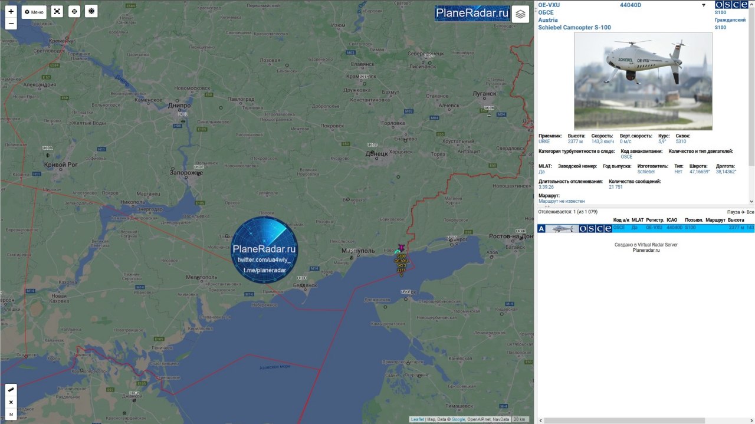The height and width of the screenshot is (424, 755).
Task: Click the URKE receiver value
Action: pos(544,142)
